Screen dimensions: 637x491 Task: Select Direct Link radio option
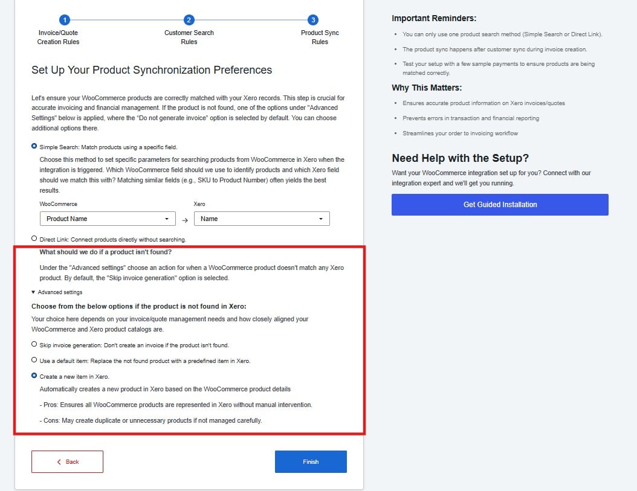(34, 239)
